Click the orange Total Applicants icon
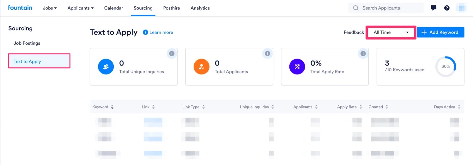Viewport: 473px width, 165px height. 202,67
